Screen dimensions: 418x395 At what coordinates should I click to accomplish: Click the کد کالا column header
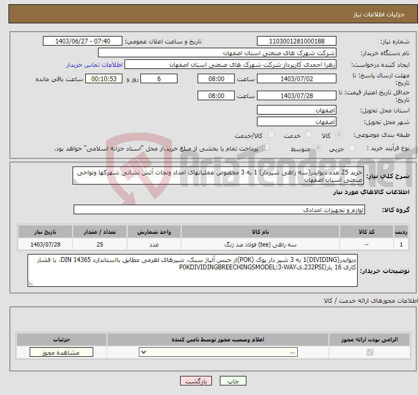point(367,232)
